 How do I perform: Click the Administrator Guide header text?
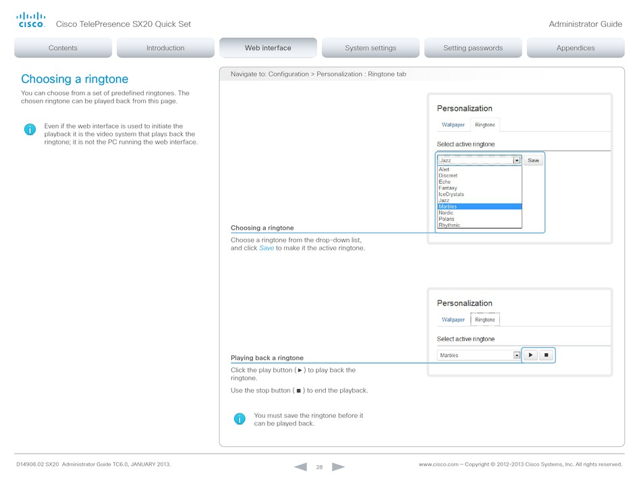(586, 24)
